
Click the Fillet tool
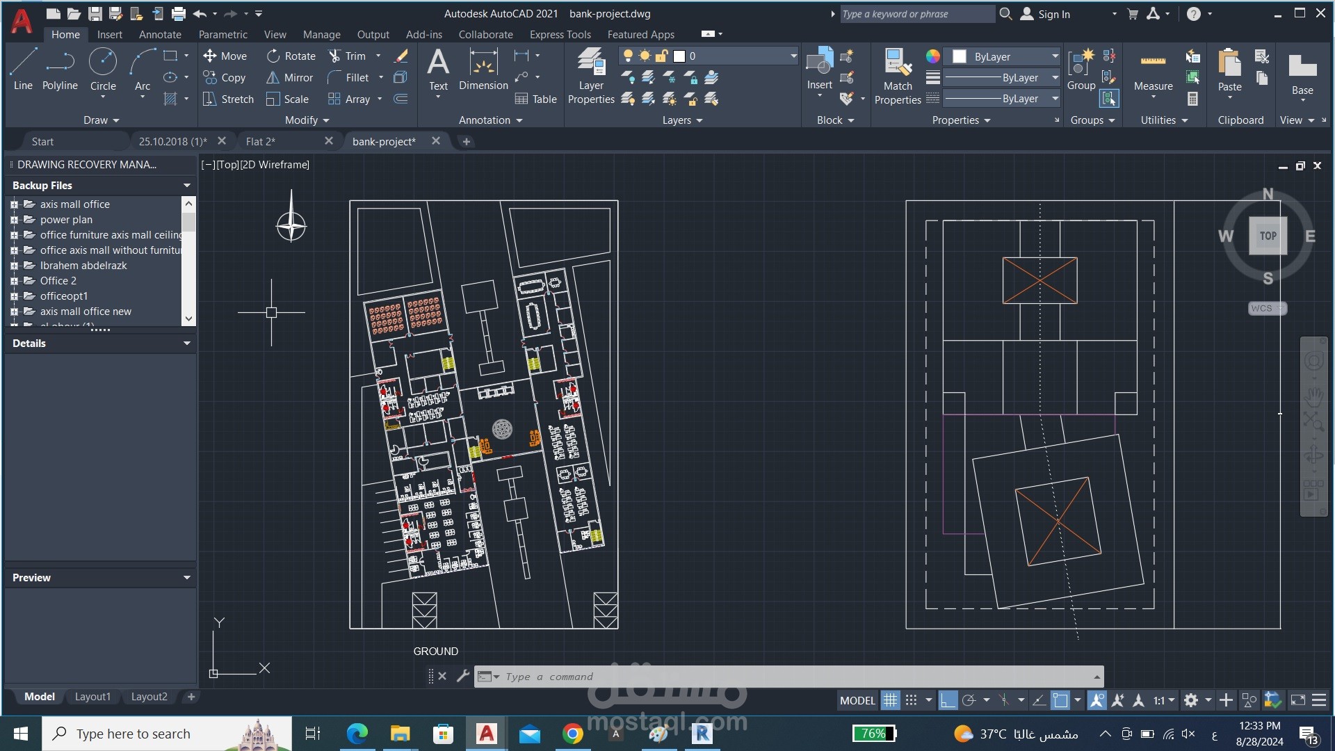point(348,77)
